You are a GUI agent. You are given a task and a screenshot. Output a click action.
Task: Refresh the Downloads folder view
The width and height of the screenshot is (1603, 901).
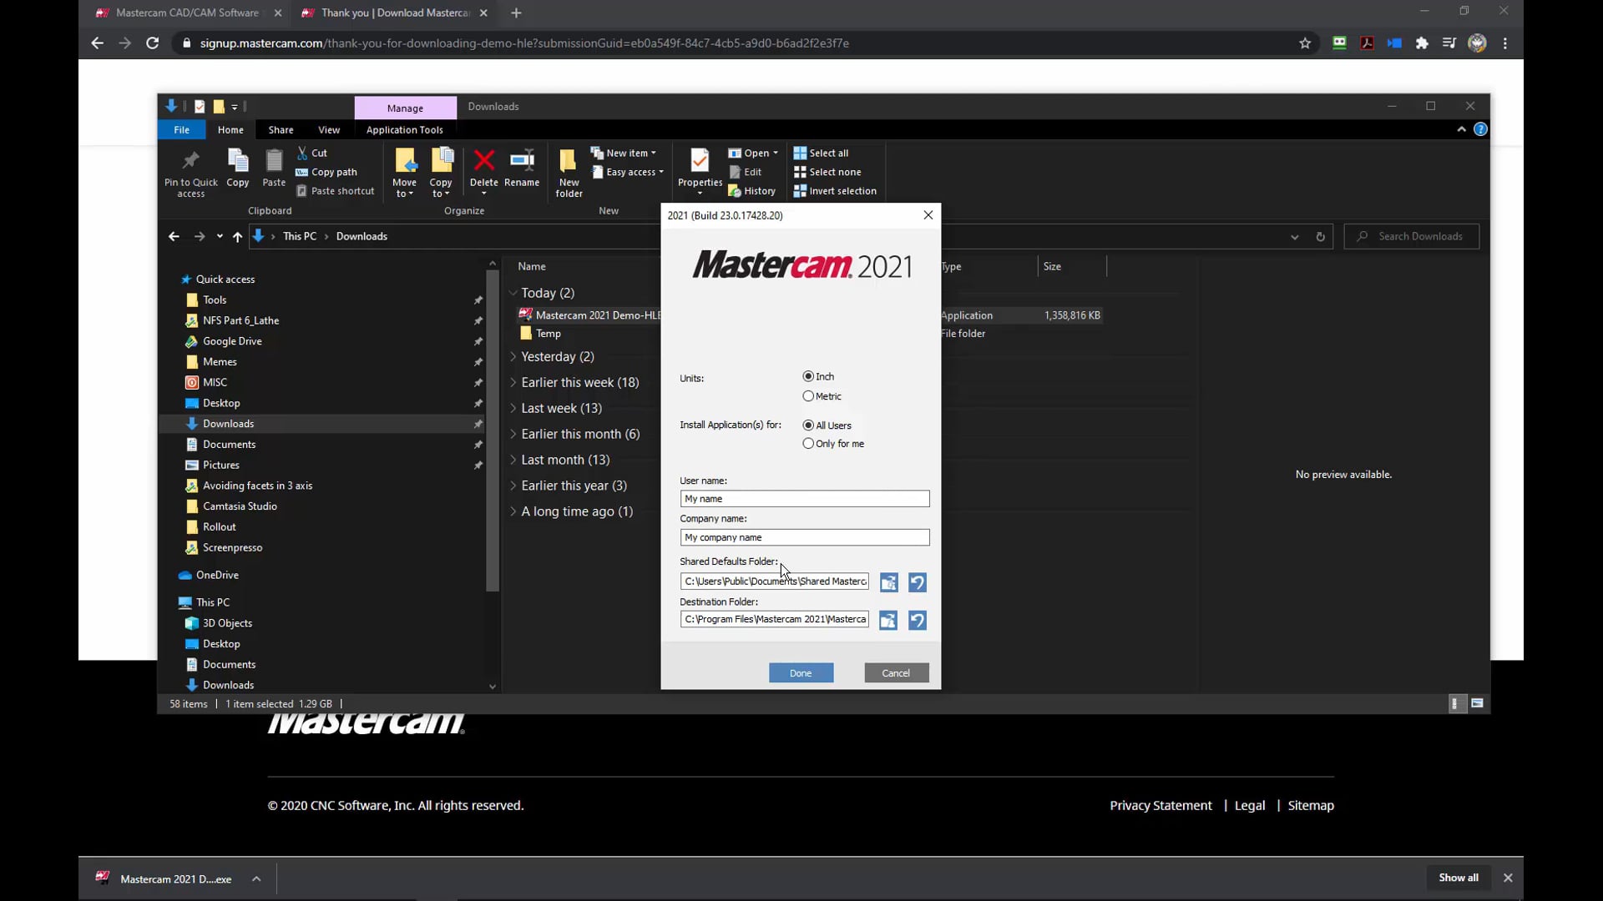click(1320, 237)
